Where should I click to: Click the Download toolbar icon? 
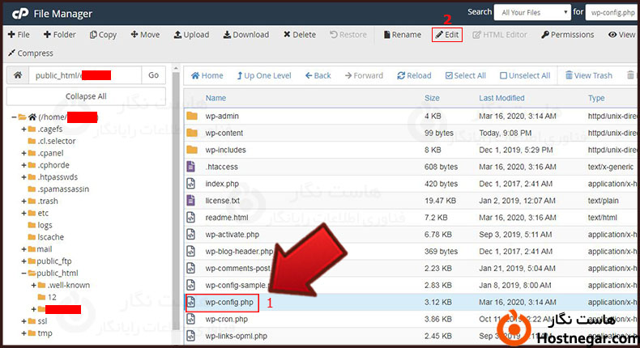[245, 35]
